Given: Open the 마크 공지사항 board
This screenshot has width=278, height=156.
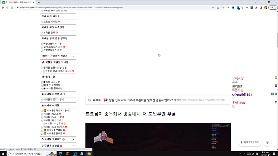Looking at the screenshot, I should pos(52,85).
